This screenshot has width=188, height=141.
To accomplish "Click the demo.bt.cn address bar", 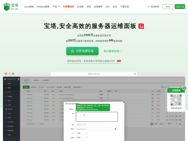I will 94,74.
